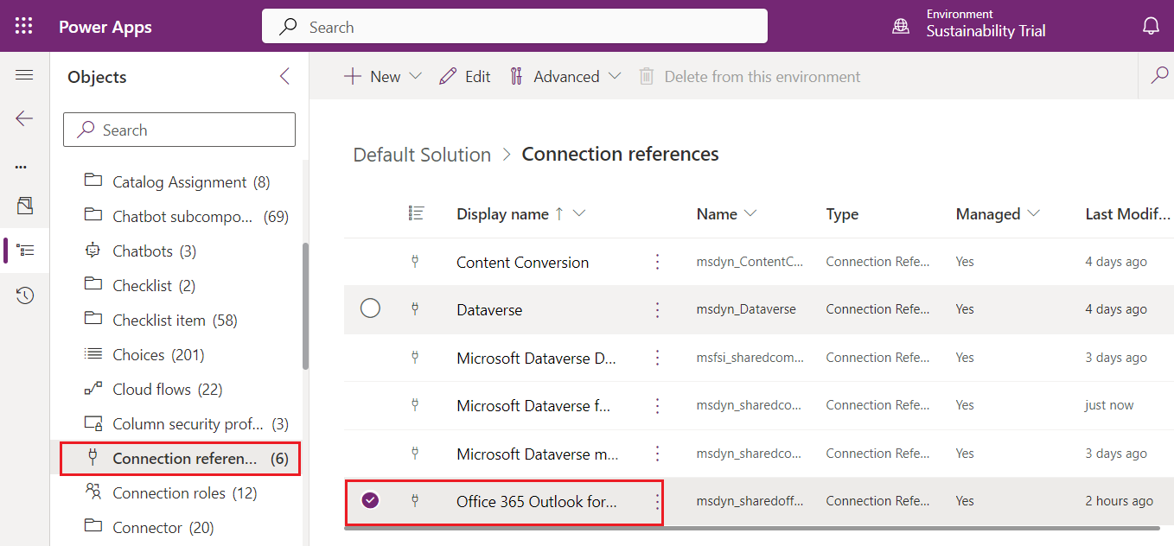Deselect the Office 365 Outlook row checkmark
Screen dimensions: 1174x546
point(370,500)
